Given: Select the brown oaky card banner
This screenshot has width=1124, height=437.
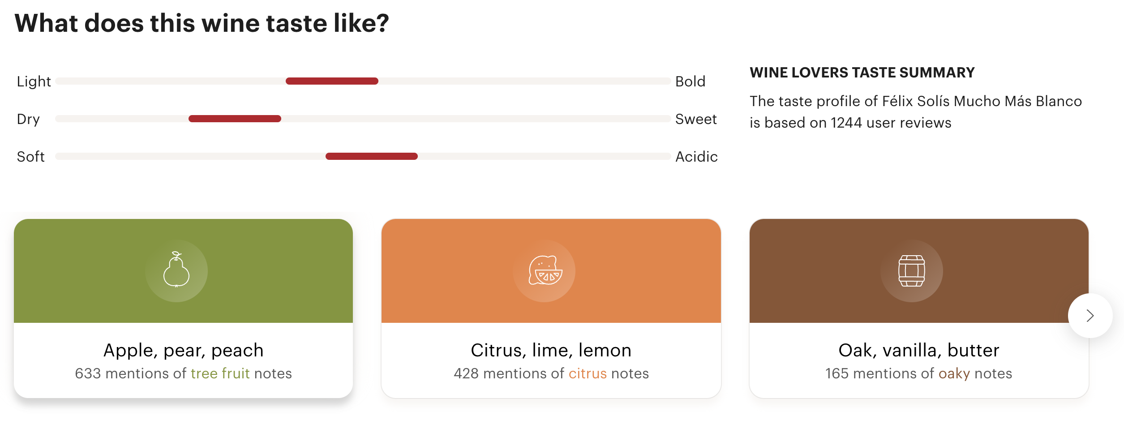Looking at the screenshot, I should (x=919, y=271).
